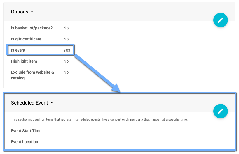The height and width of the screenshot is (154, 239).
Task: Select the "Is basket lot/package?" label
Action: tap(32, 28)
